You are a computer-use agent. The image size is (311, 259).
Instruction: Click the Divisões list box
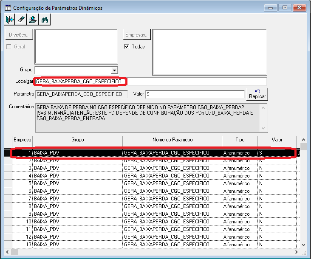point(76,47)
